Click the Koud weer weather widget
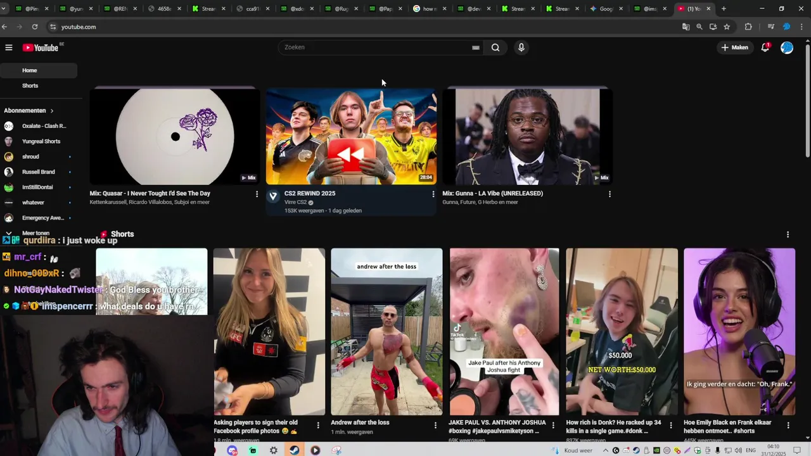 pyautogui.click(x=573, y=450)
